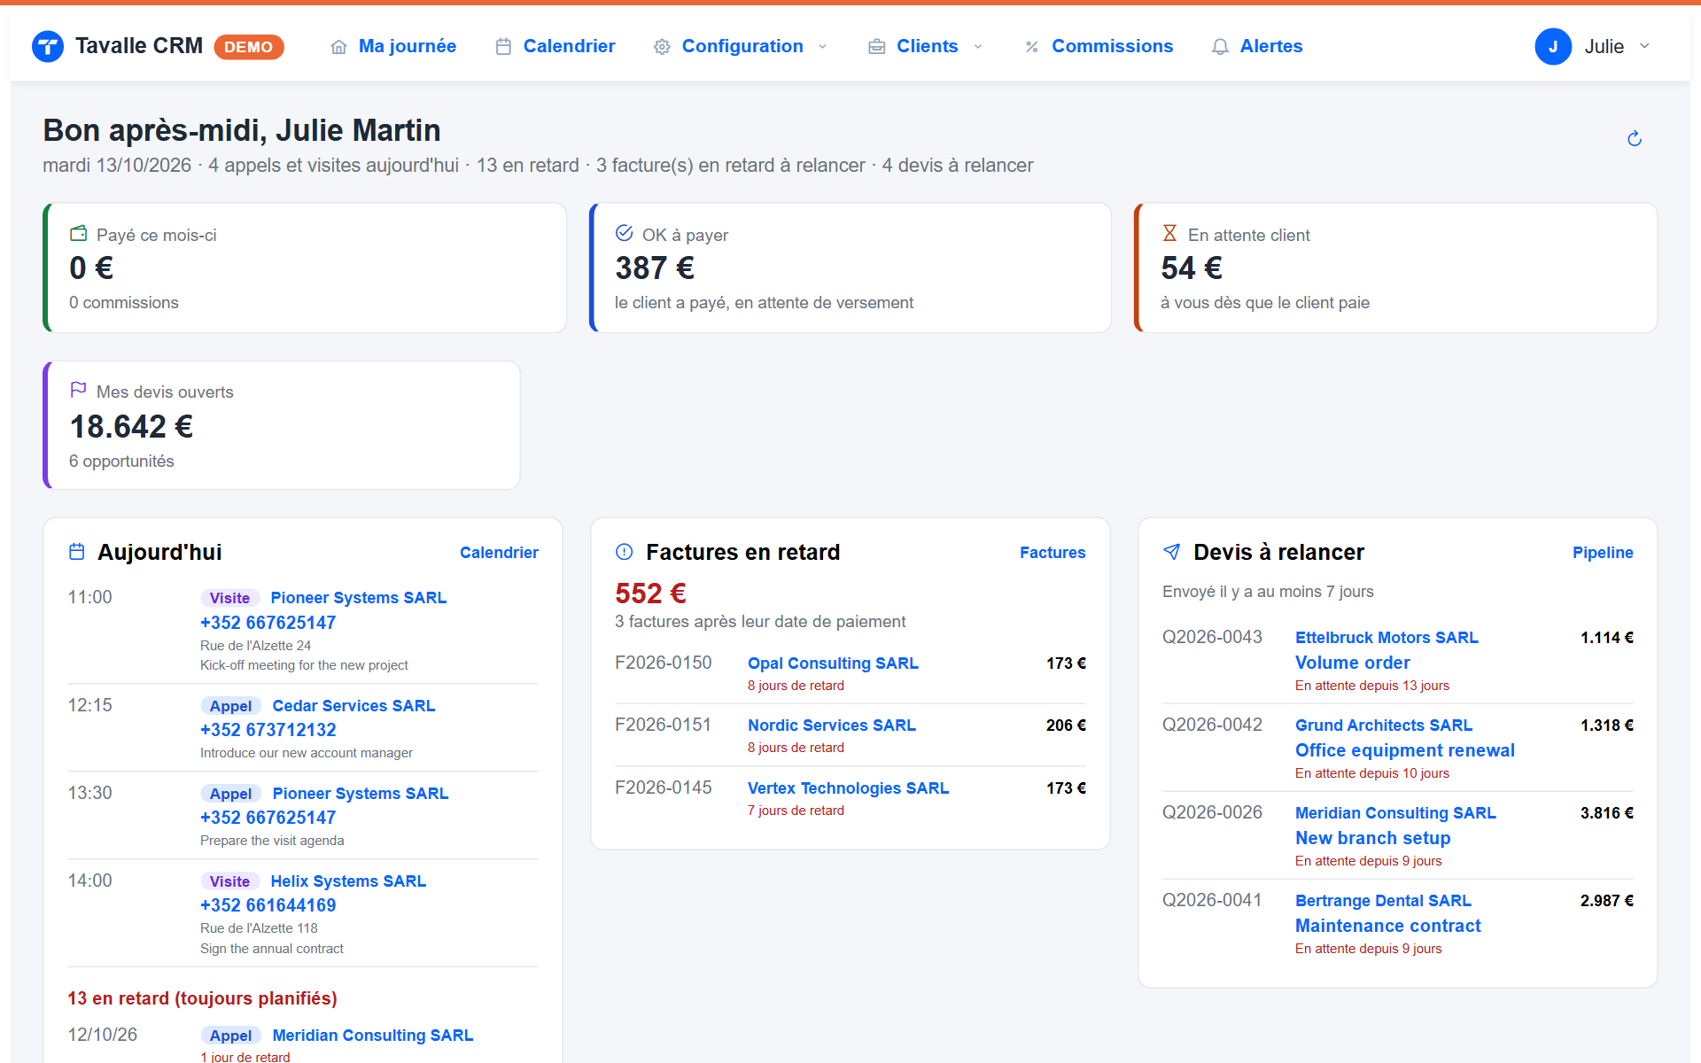Click the home icon beside Ma journée
This screenshot has height=1063, width=1701.
coord(338,47)
